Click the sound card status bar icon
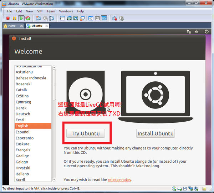This screenshot has height=193, width=214. pyautogui.click(x=196, y=189)
